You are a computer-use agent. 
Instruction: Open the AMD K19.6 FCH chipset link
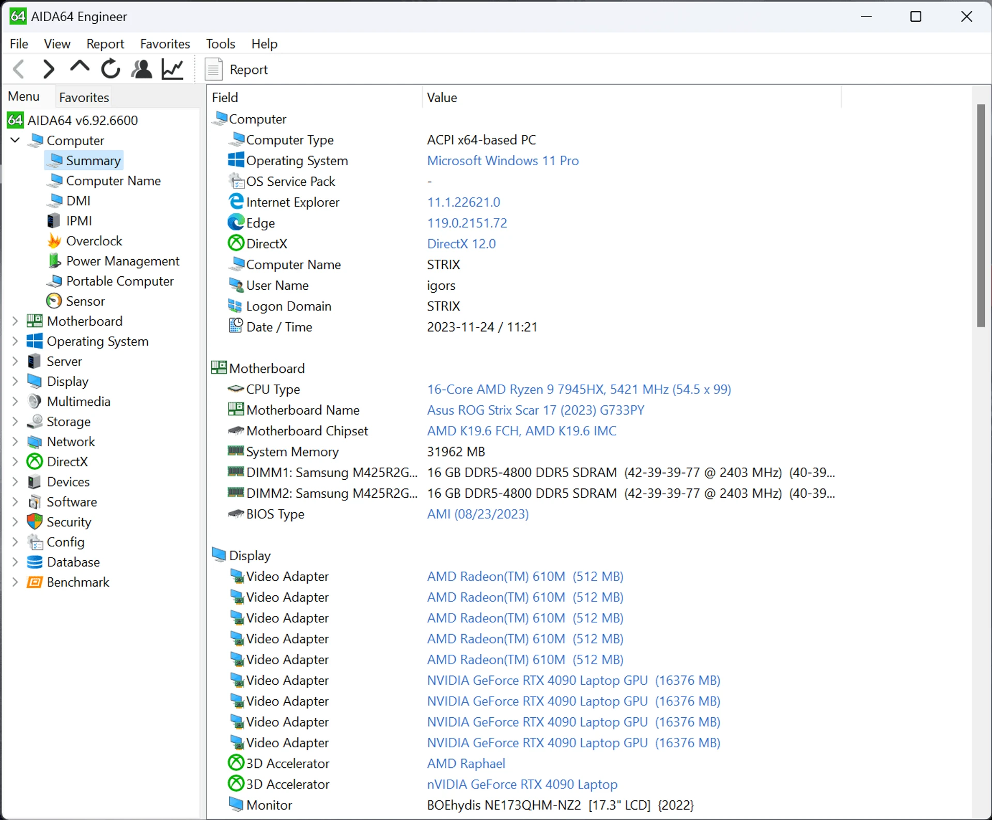522,431
